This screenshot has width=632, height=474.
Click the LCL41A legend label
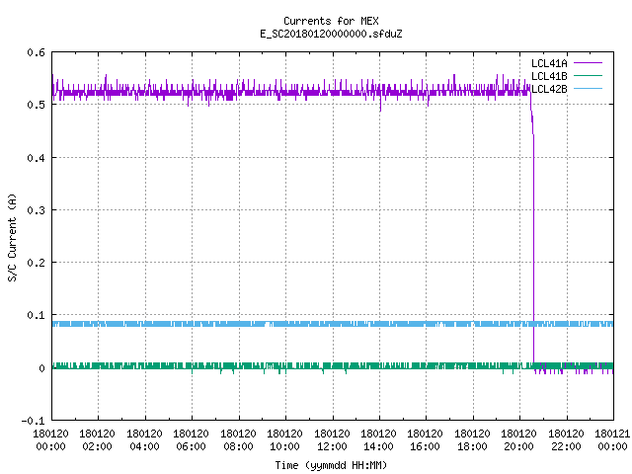(x=549, y=63)
